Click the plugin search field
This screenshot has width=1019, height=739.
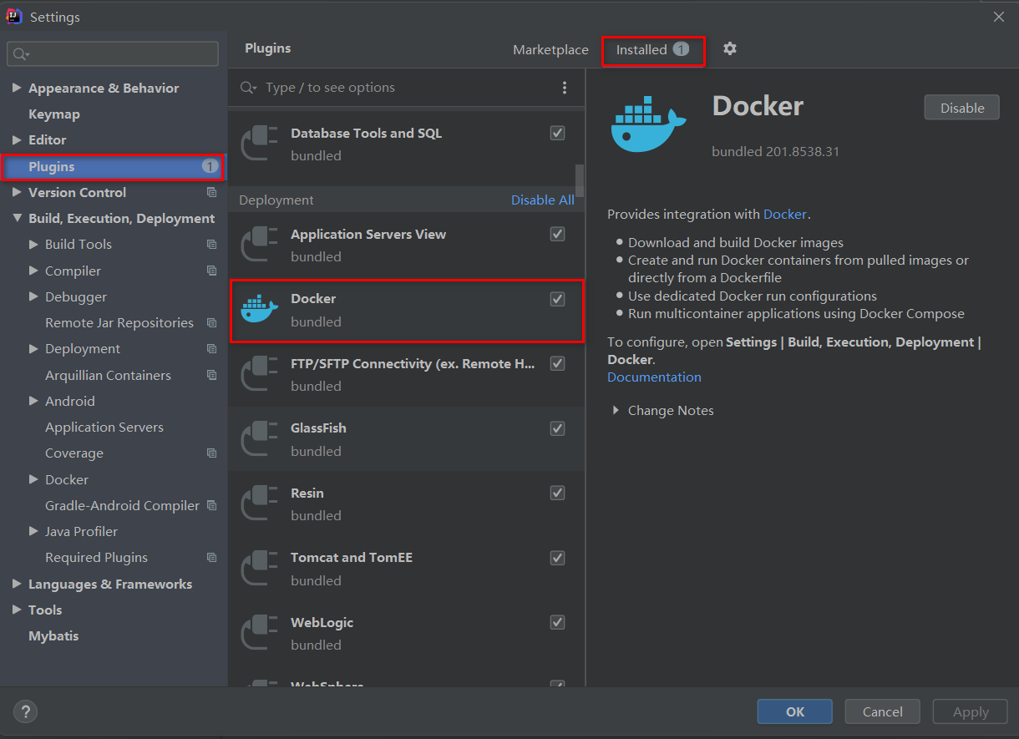(x=405, y=88)
